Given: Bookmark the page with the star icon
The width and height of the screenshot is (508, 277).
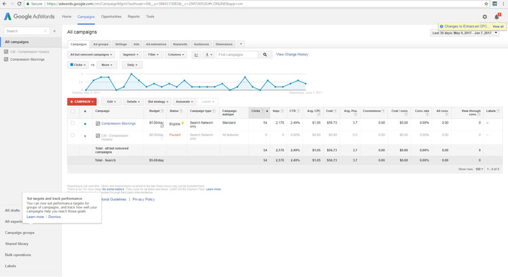Looking at the screenshot, I should point(486,4).
